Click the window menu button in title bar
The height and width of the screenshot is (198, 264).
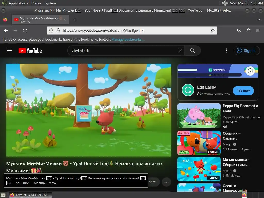pyautogui.click(x=3, y=10)
